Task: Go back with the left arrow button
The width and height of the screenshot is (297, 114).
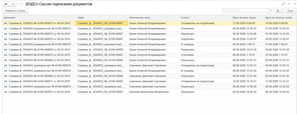Action: (x=6, y=4)
